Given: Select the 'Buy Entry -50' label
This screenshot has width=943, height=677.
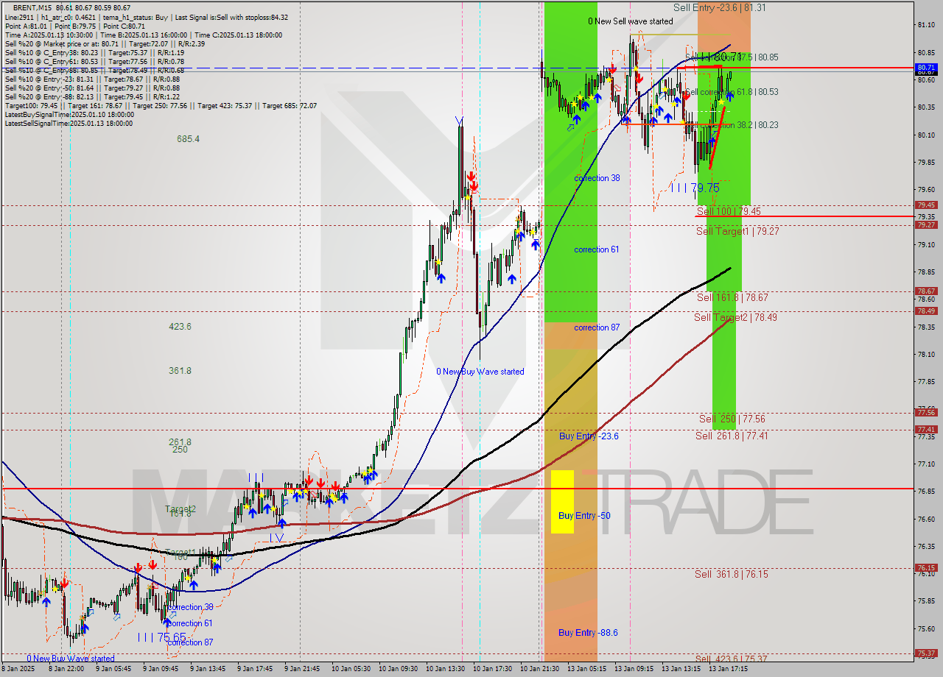Looking at the screenshot, I should click(x=584, y=516).
